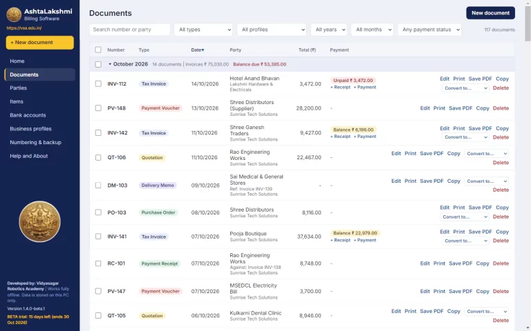The width and height of the screenshot is (531, 331).
Task: Click the dark New document button at top right
Action: click(490, 13)
